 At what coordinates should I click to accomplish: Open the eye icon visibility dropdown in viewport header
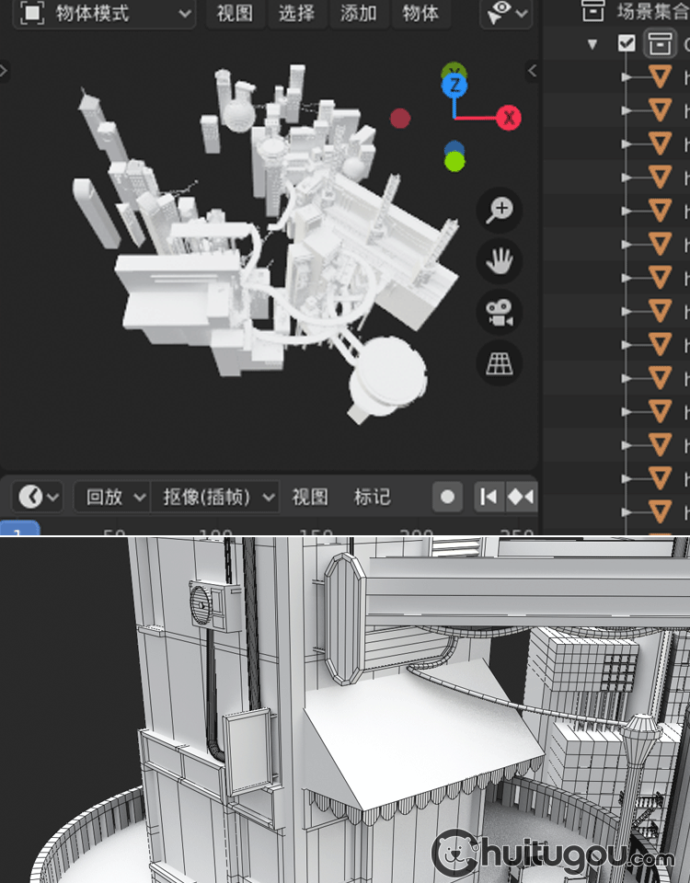tap(507, 13)
